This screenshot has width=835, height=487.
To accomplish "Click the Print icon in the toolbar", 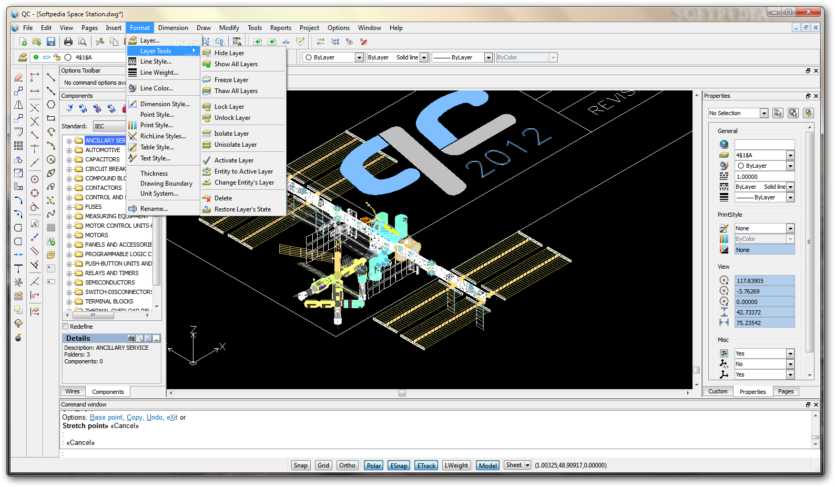I will click(x=68, y=42).
